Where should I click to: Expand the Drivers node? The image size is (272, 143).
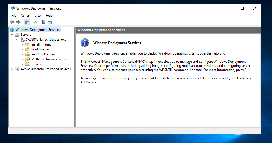click(x=22, y=64)
